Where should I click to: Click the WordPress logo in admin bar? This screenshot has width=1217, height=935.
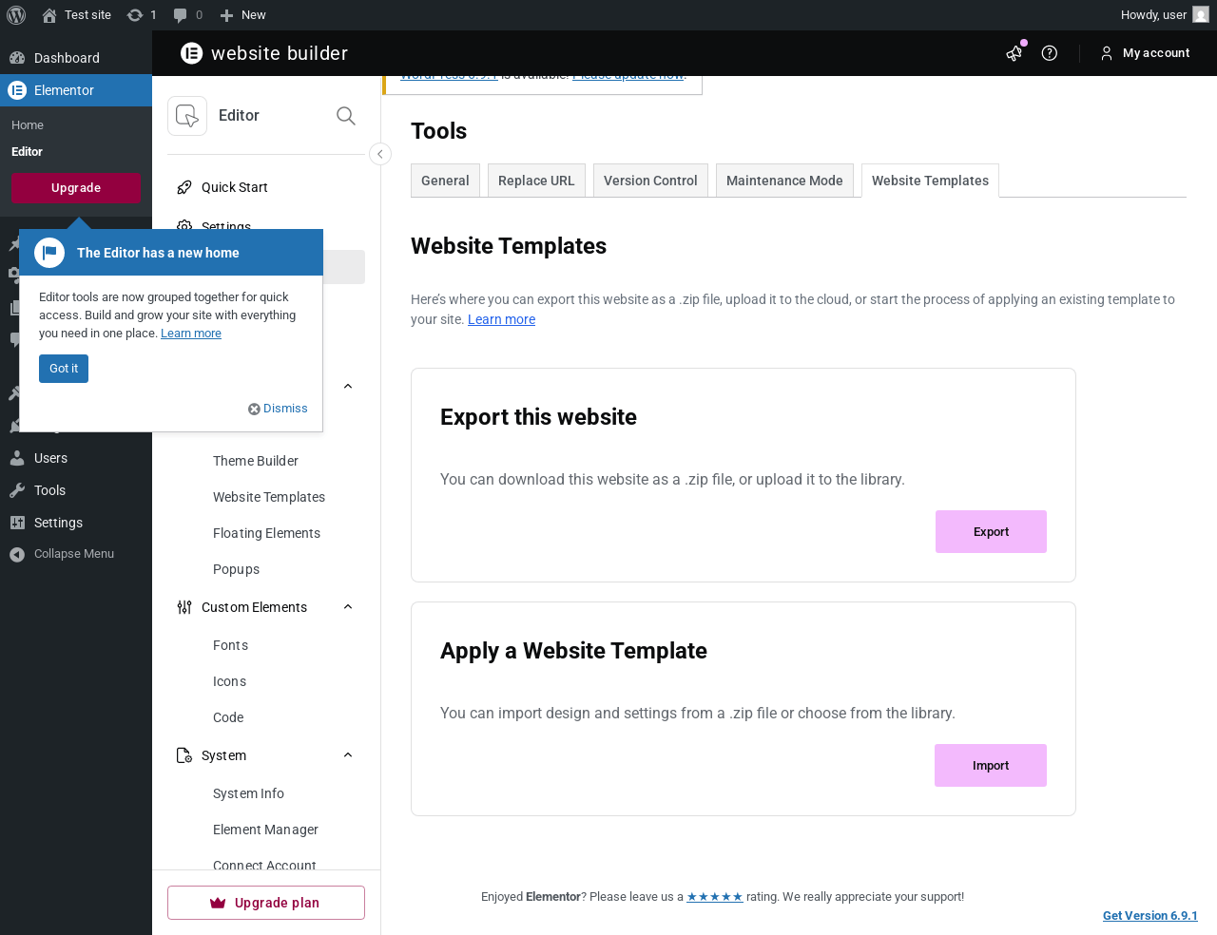coord(16,15)
